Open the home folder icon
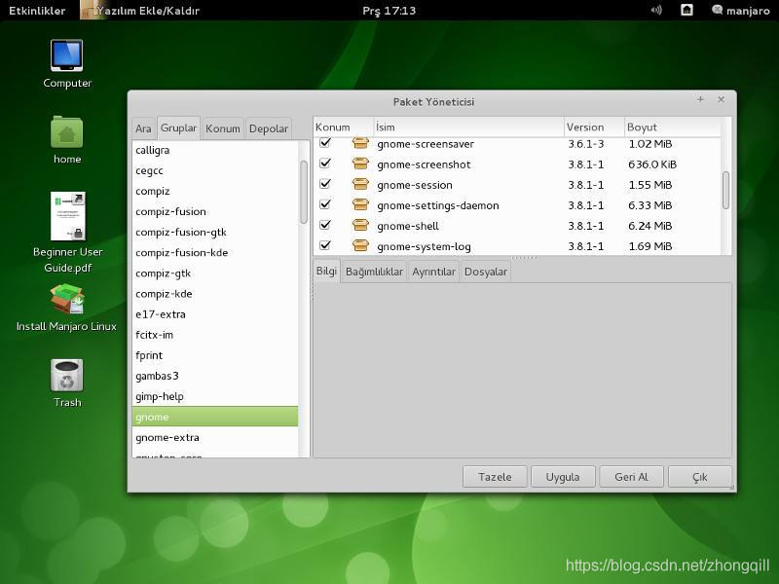This screenshot has height=584, width=779. click(66, 132)
